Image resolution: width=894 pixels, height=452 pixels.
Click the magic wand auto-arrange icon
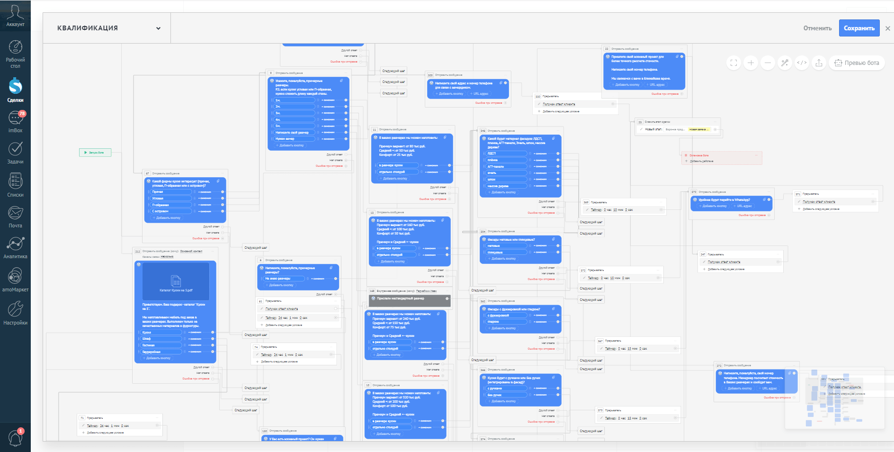tap(785, 63)
